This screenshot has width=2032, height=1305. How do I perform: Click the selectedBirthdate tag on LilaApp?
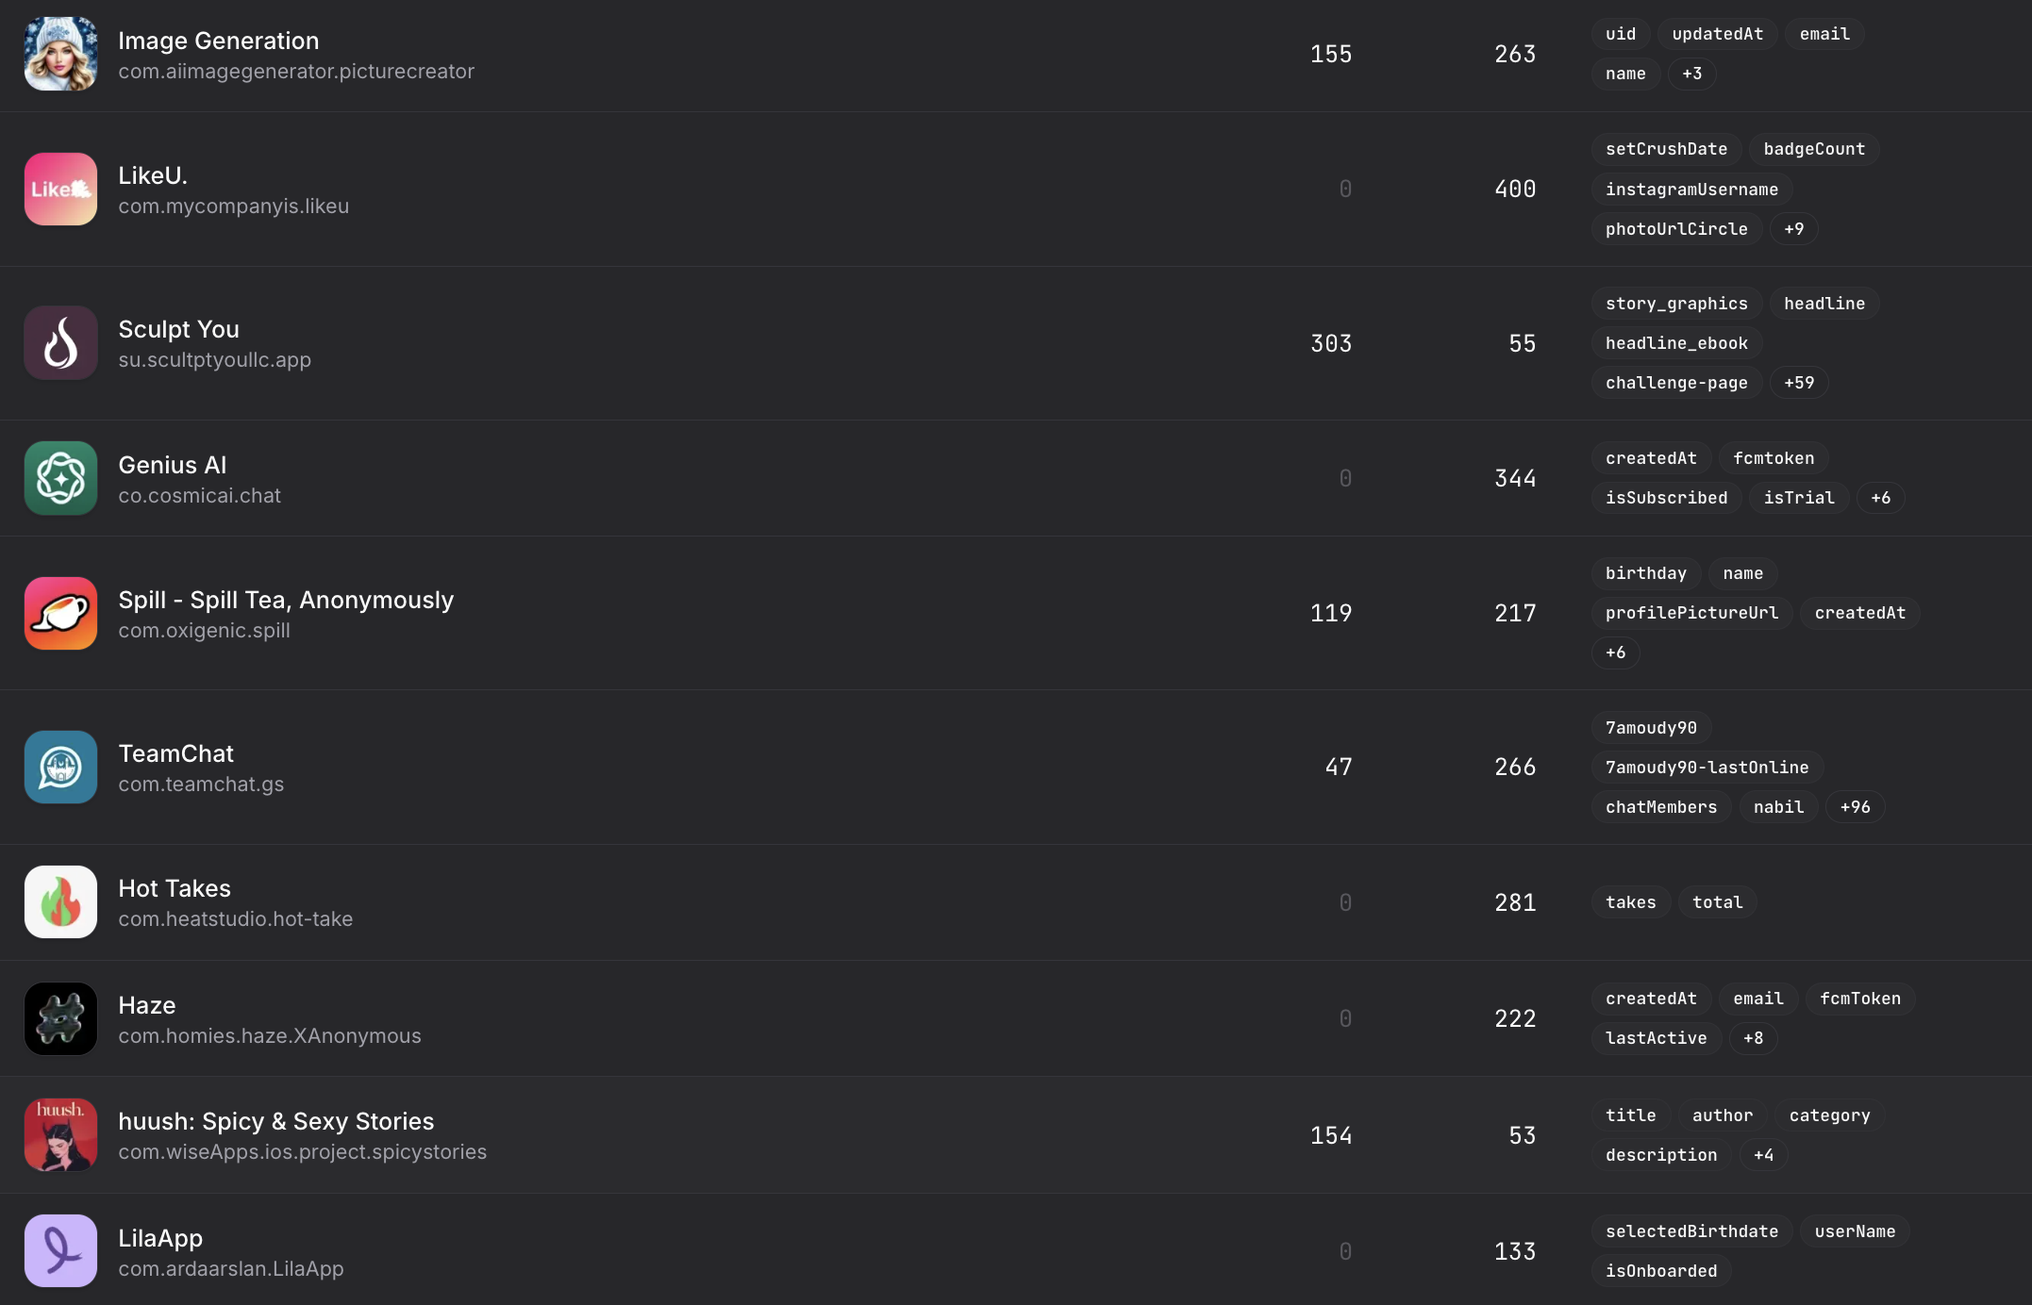tap(1691, 1231)
